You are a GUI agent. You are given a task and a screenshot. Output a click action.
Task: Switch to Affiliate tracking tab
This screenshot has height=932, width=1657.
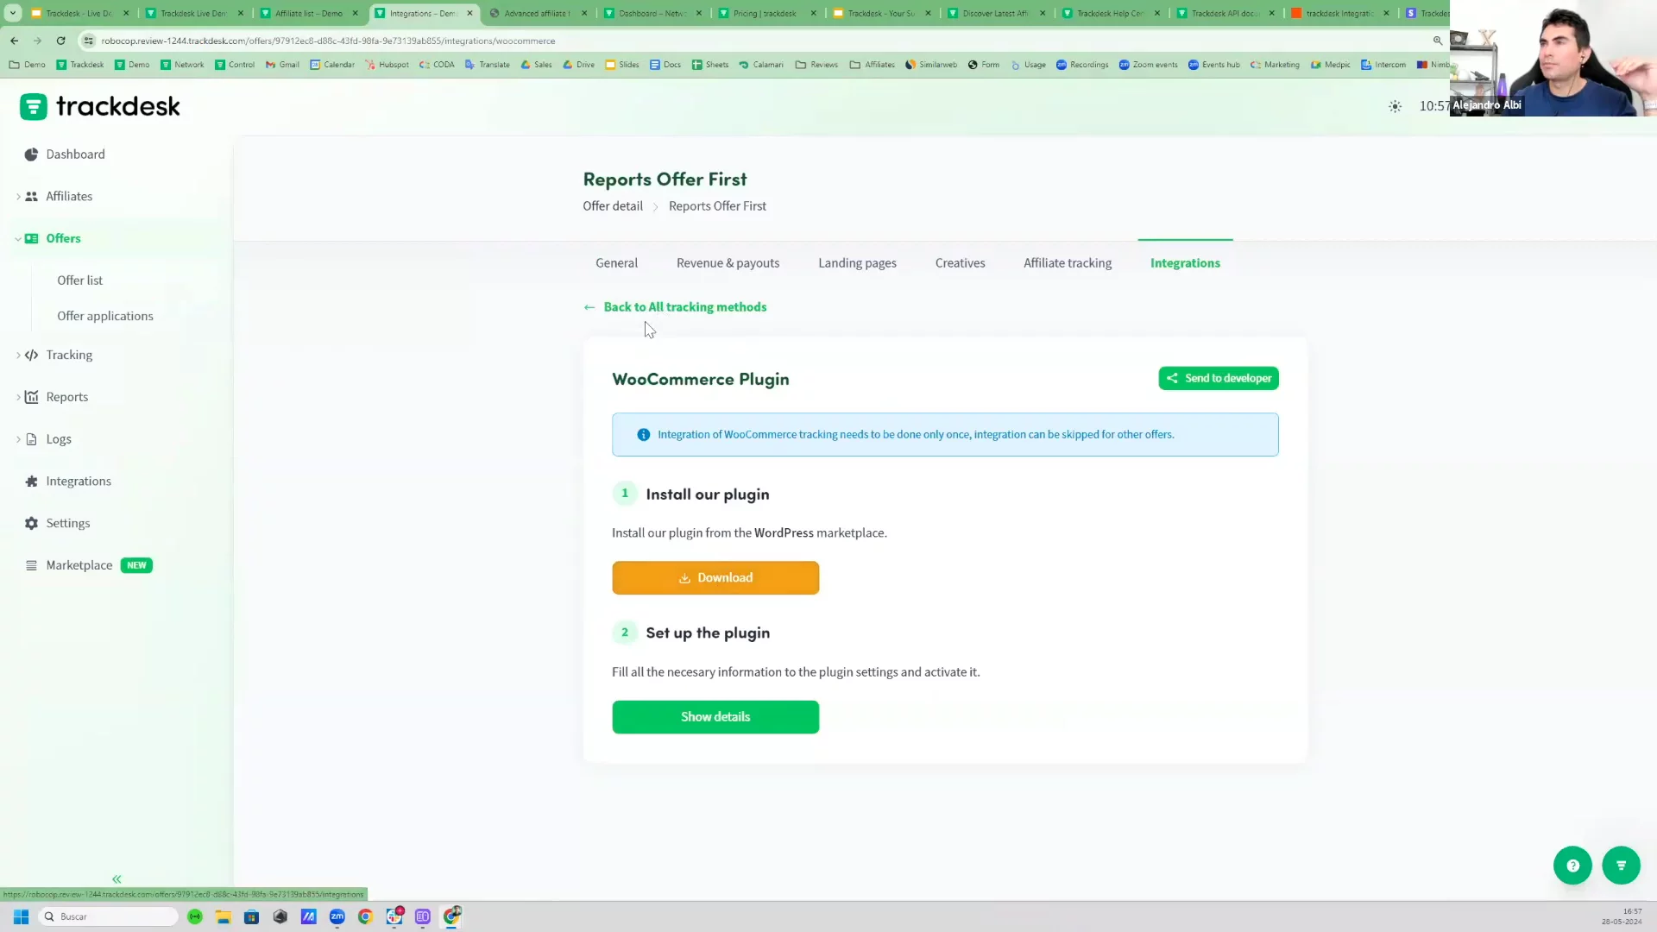[1067, 263]
